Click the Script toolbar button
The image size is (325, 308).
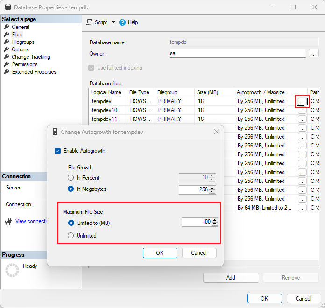pyautogui.click(x=97, y=22)
